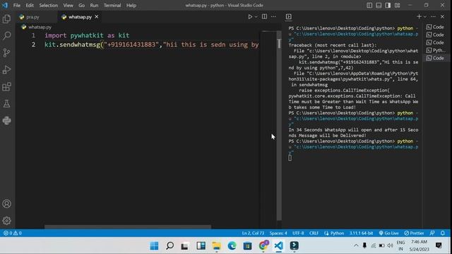Open the Terminal menu
Screen dimensions: 452x254
click(112, 5)
